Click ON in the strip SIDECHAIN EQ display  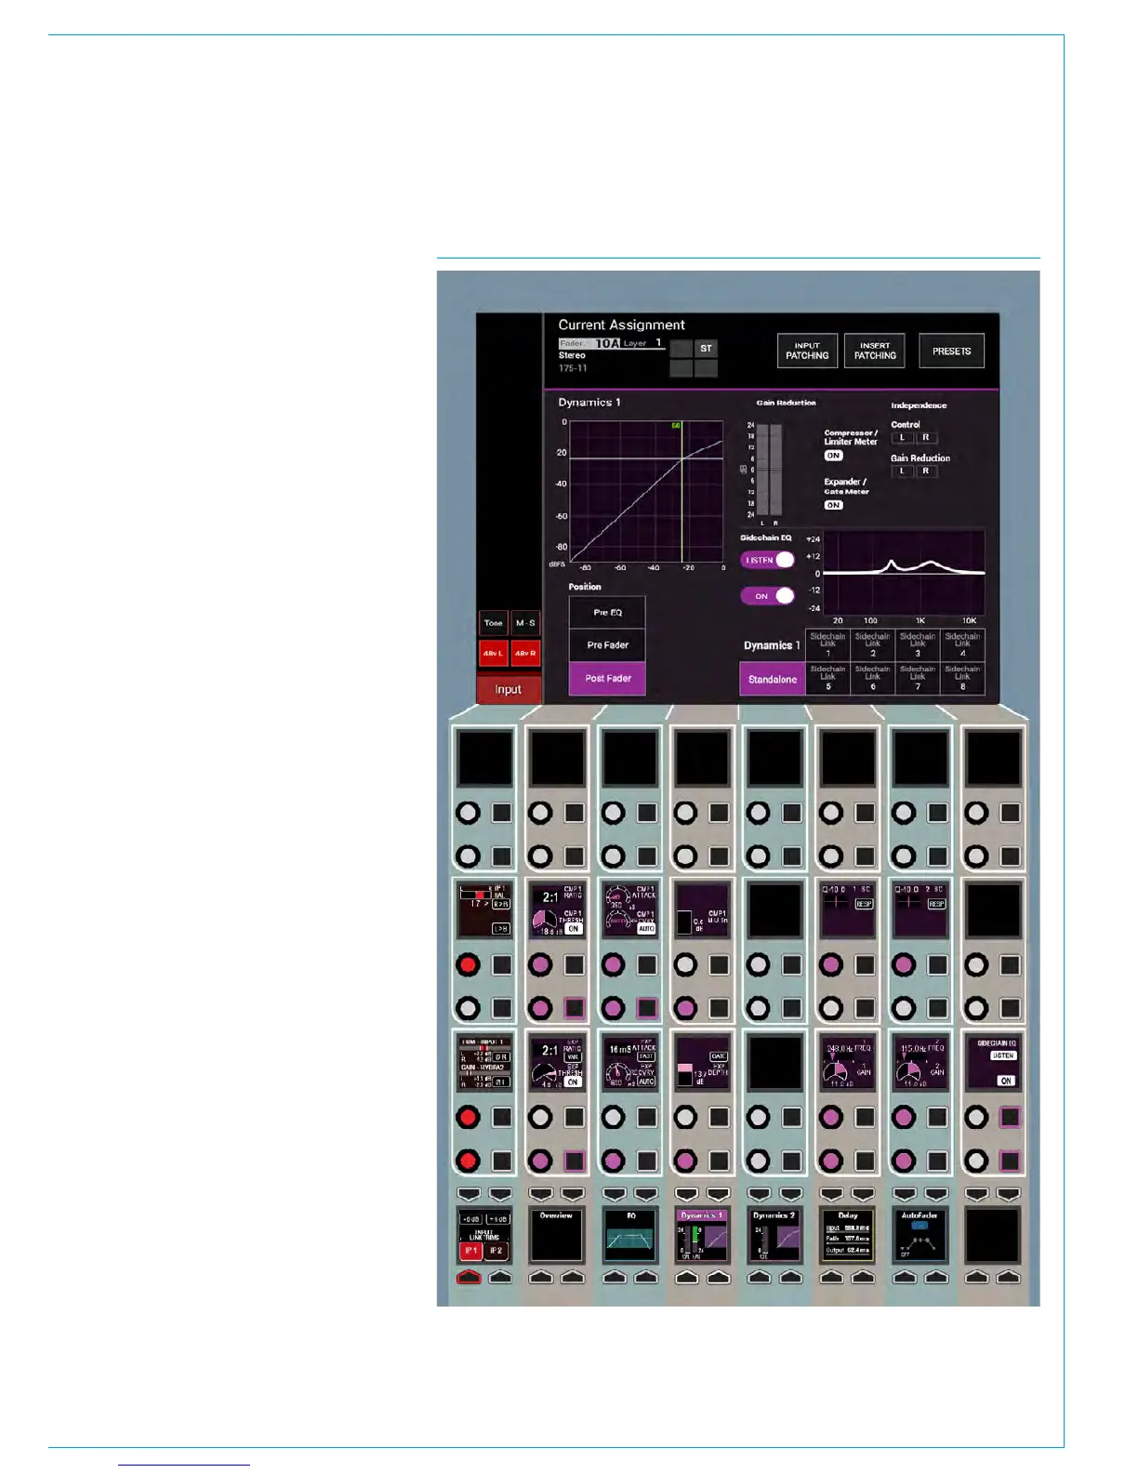click(x=1006, y=1081)
